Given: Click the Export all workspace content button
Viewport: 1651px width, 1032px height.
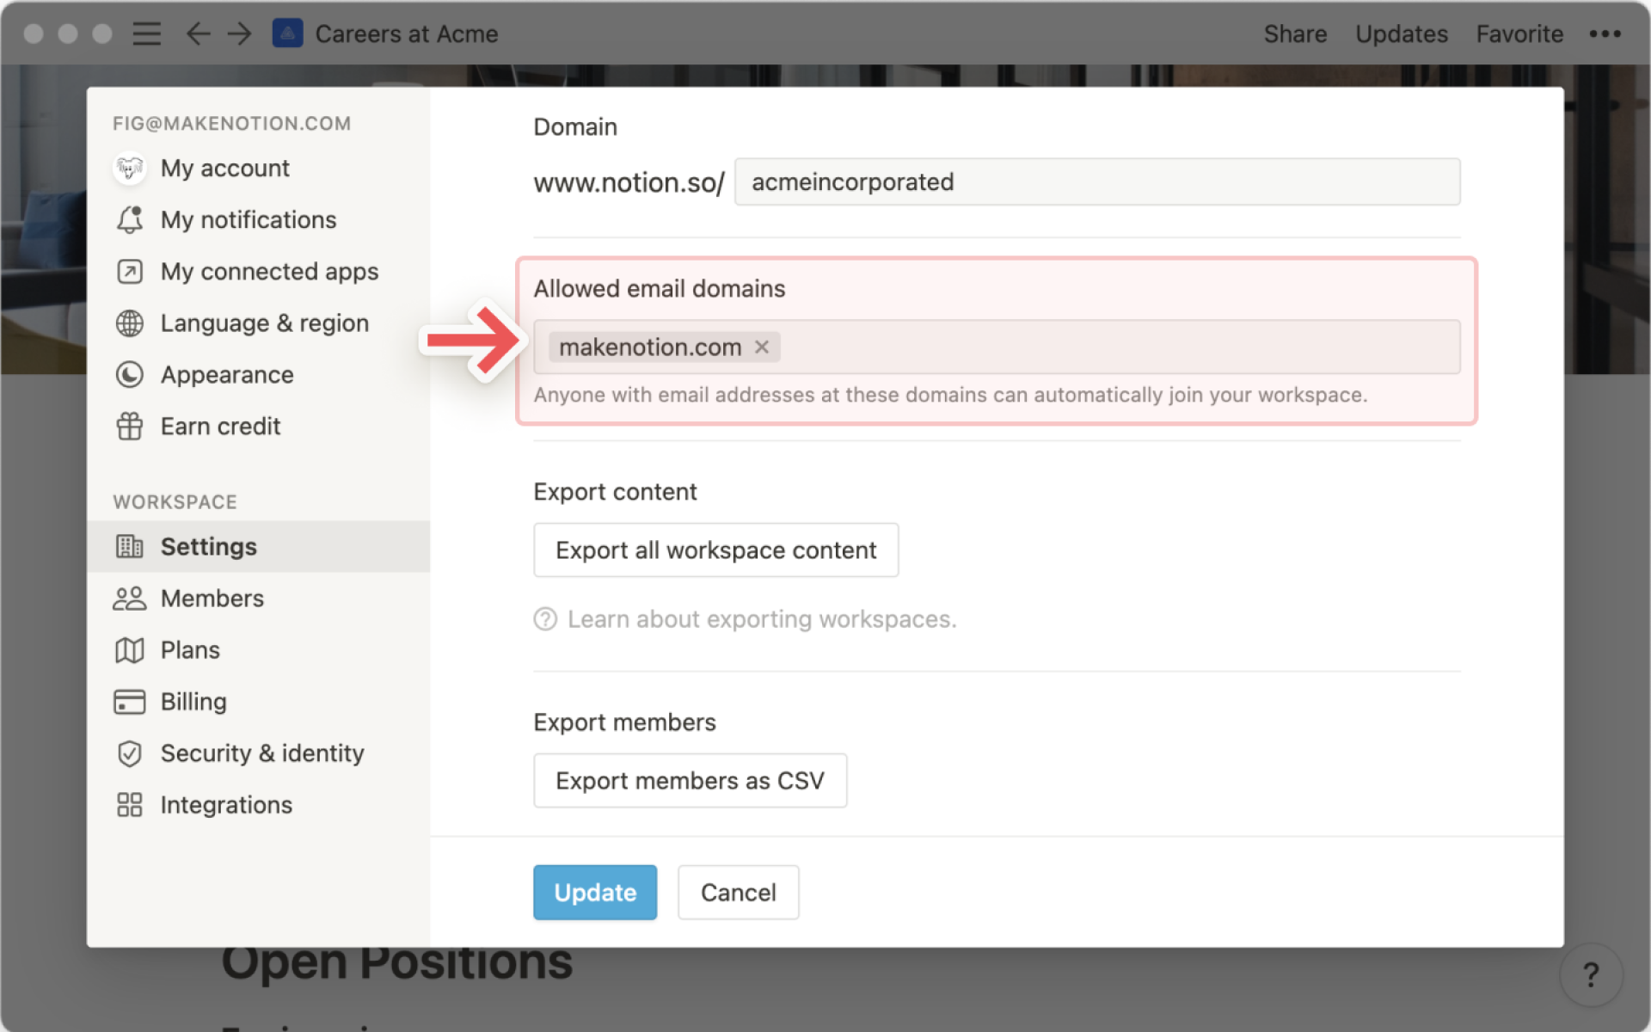Looking at the screenshot, I should click(x=715, y=550).
